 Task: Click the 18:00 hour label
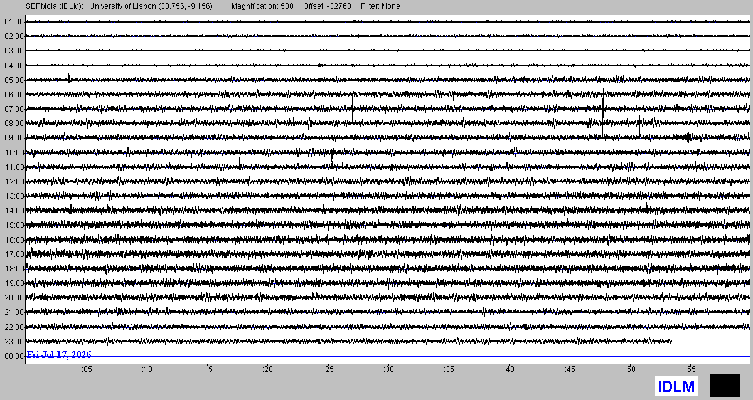tap(14, 269)
